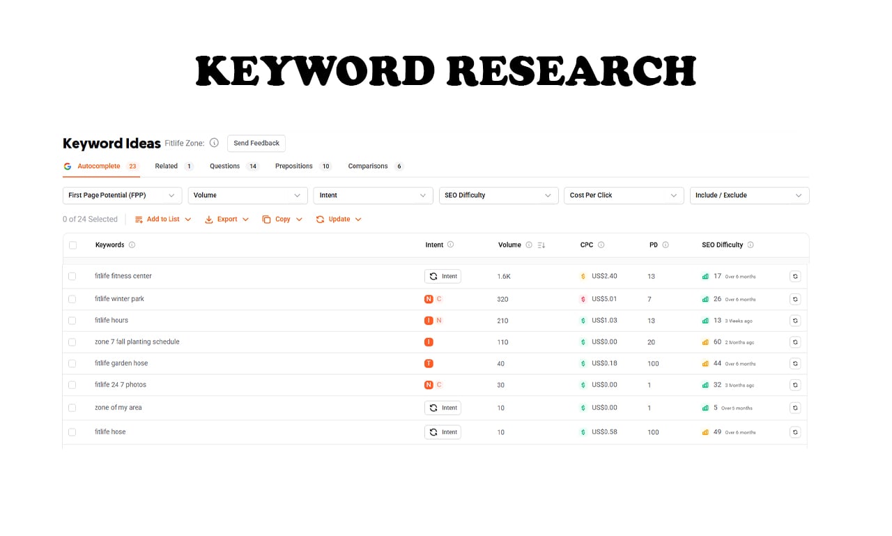
Task: Refresh the fitlife hose row
Action: pyautogui.click(x=795, y=432)
